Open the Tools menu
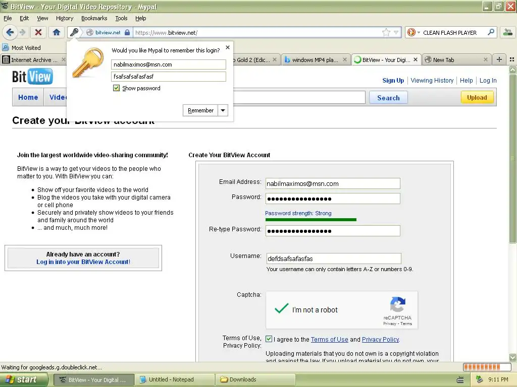 [x=121, y=18]
